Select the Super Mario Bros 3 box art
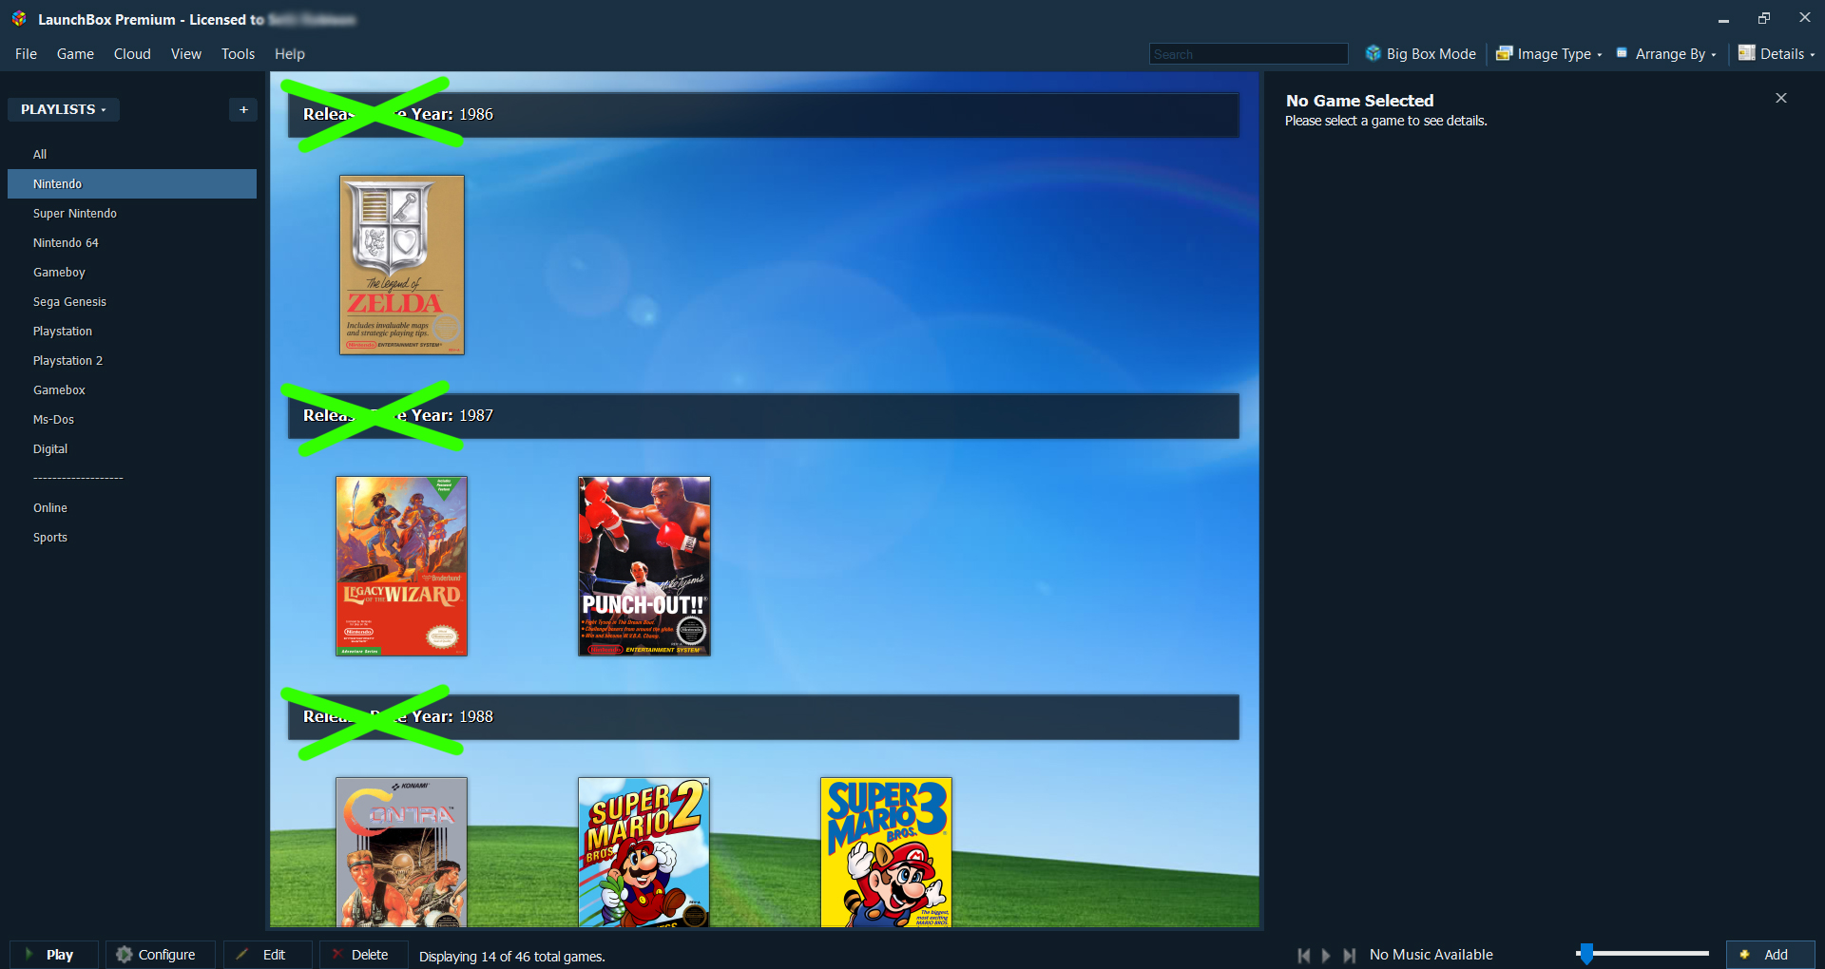1825x969 pixels. click(886, 852)
